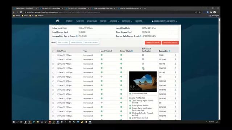Click info icon beside Average Daily Storage Growth
This screenshot has height=130, width=232.
point(141,36)
